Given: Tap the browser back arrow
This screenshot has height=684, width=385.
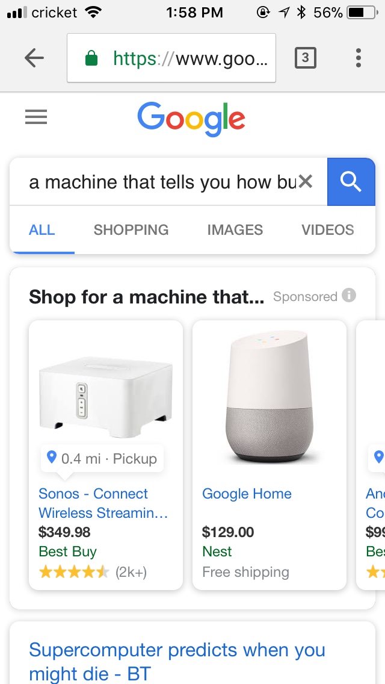Looking at the screenshot, I should click(34, 58).
